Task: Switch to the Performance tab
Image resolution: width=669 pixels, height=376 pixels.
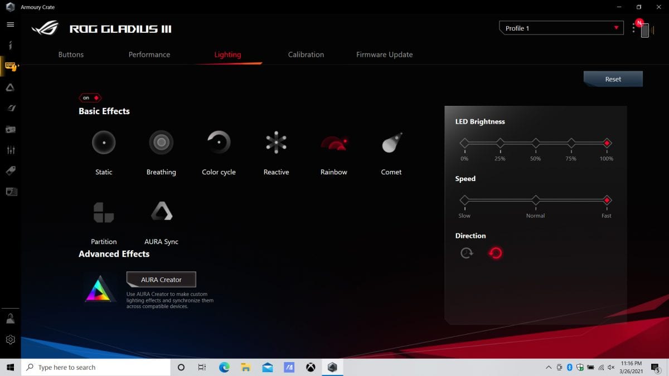Action: [149, 55]
